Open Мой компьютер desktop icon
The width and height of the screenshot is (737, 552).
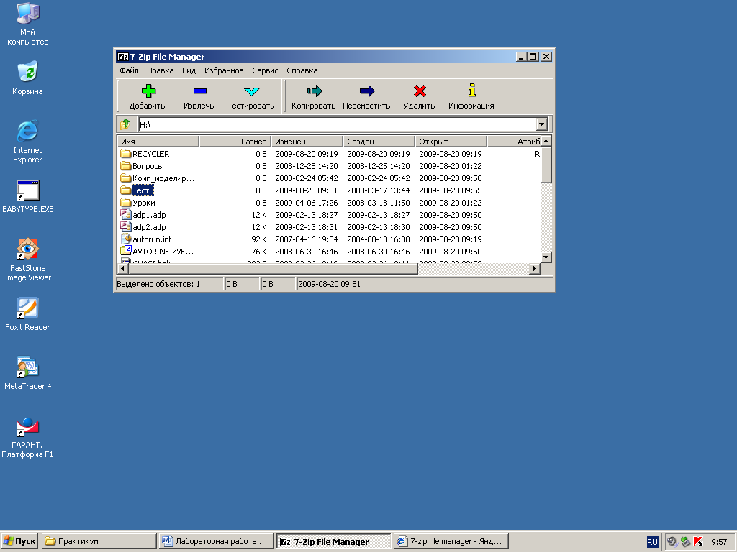point(28,13)
